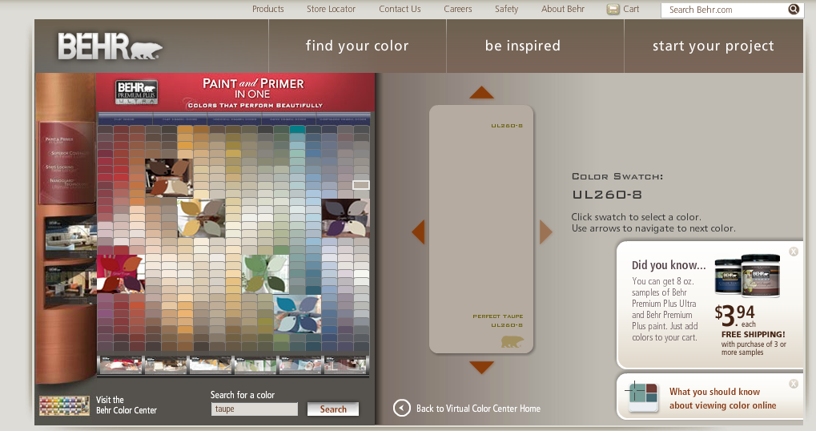
Task: Open the 'find your color' menu
Action: click(357, 46)
